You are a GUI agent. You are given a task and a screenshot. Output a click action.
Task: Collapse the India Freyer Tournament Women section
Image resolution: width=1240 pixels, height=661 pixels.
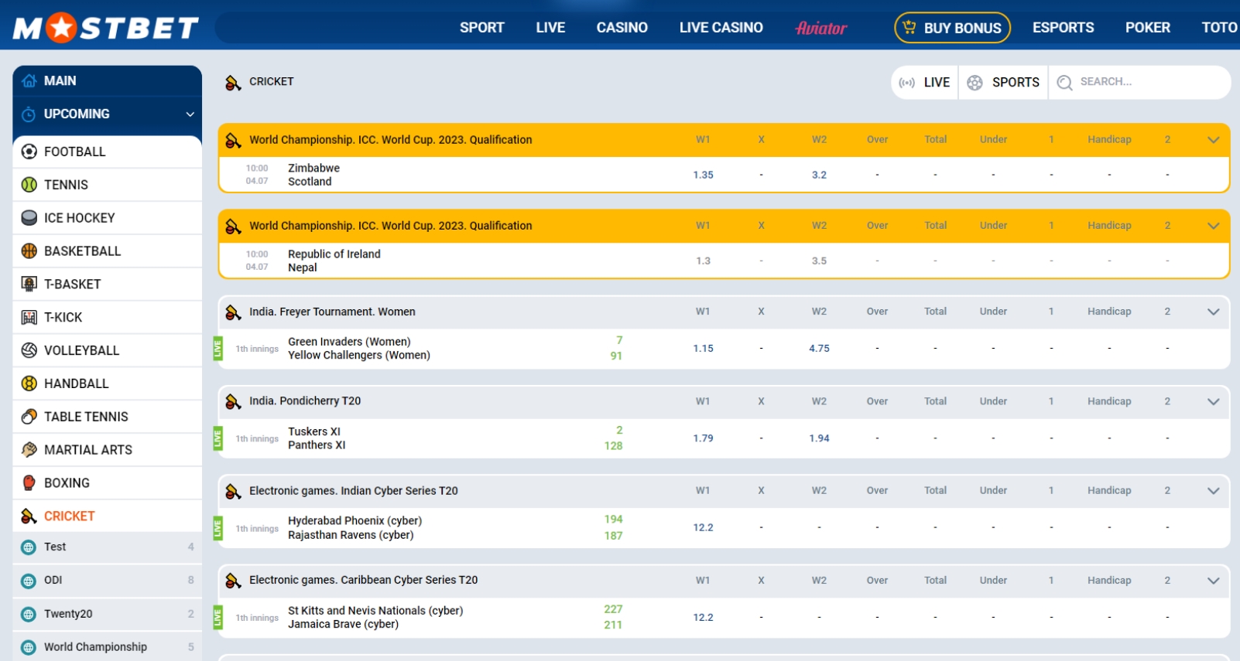tap(1213, 312)
